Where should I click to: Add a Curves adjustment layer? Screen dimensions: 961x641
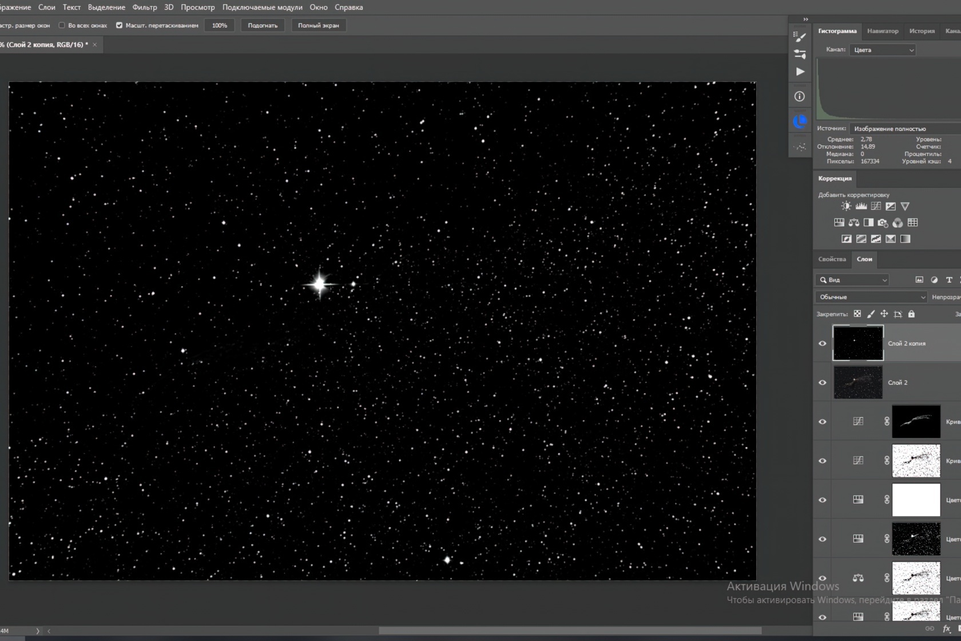(876, 206)
